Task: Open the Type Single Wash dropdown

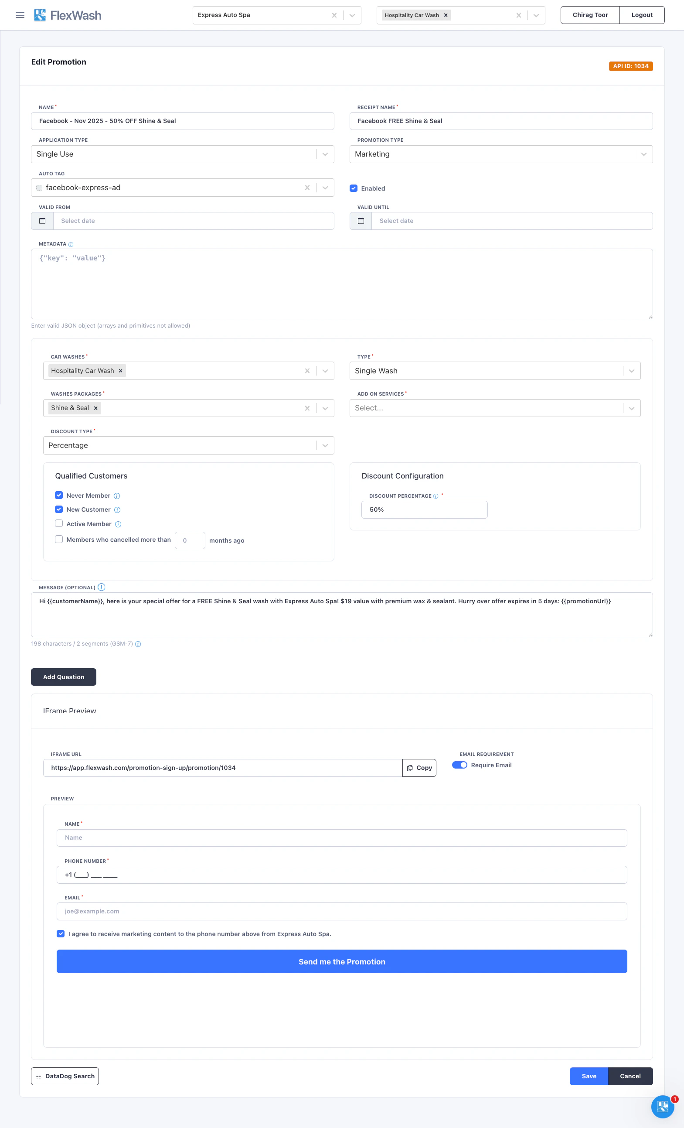Action: 495,371
